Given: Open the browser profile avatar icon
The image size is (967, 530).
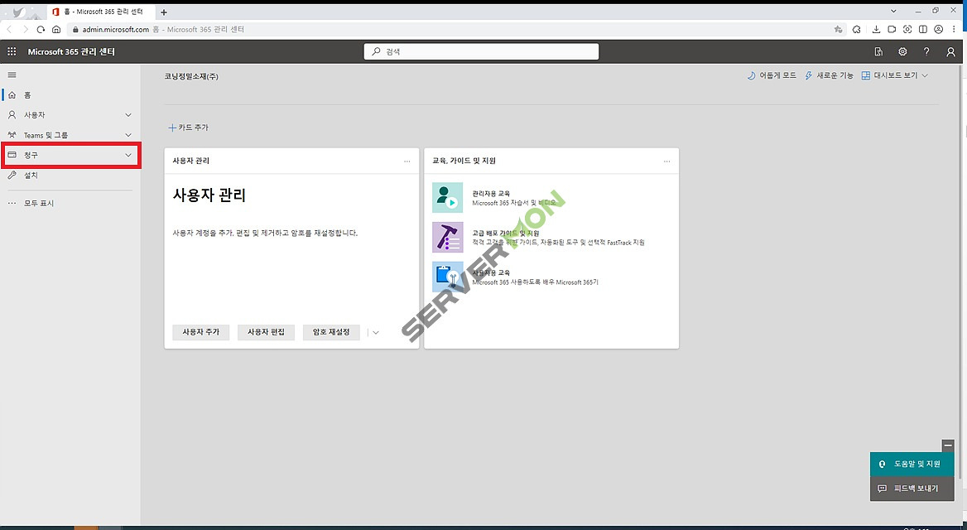Looking at the screenshot, I should click(938, 30).
